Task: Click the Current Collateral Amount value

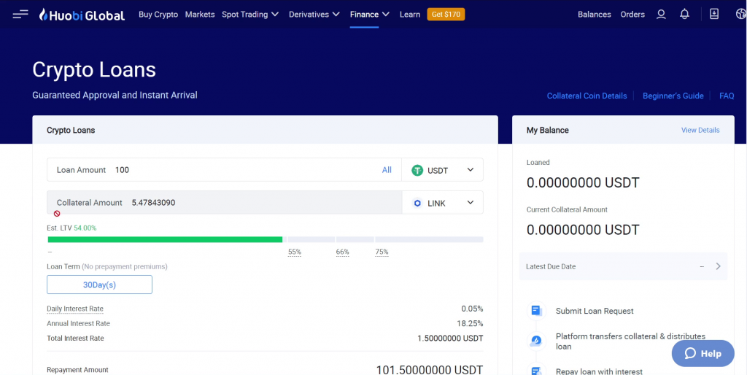Action: [583, 230]
